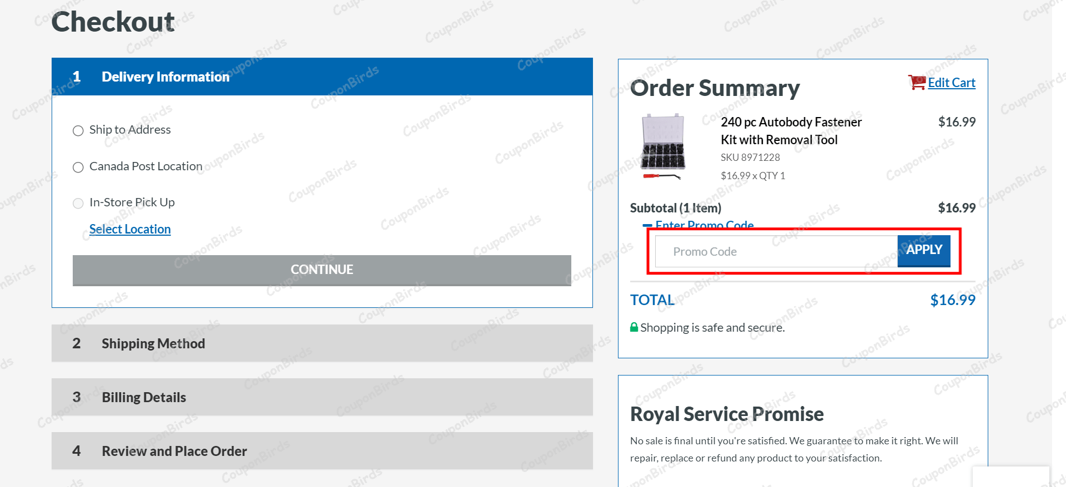Image resolution: width=1066 pixels, height=487 pixels.
Task: Select In-Store Pick Up
Action: (78, 203)
